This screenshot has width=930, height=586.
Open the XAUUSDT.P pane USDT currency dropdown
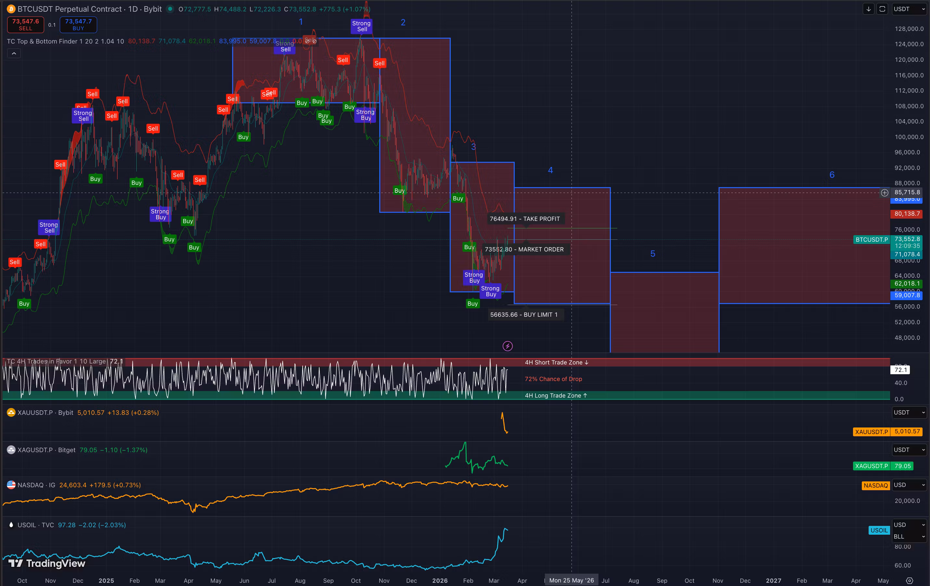pos(910,413)
